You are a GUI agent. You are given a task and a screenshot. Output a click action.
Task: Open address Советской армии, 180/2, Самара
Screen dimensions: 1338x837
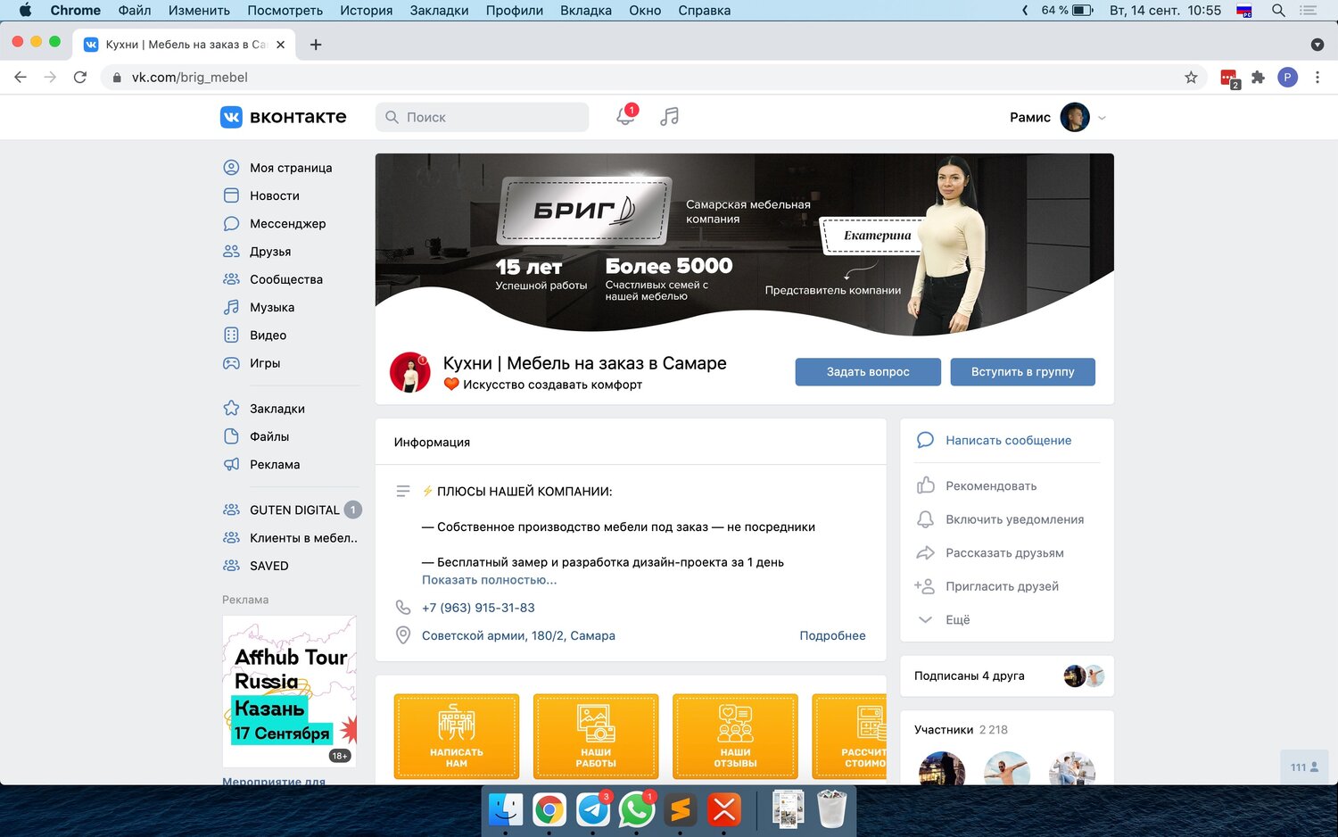click(518, 635)
